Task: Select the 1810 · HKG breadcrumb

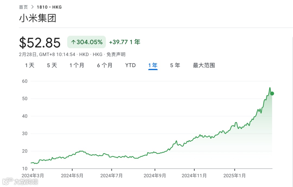Action: [x=49, y=7]
